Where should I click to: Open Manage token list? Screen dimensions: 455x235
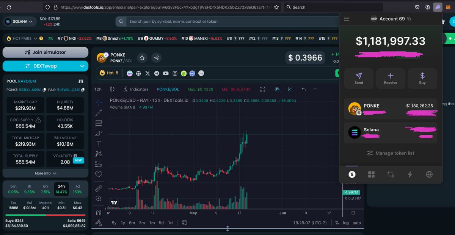point(391,153)
